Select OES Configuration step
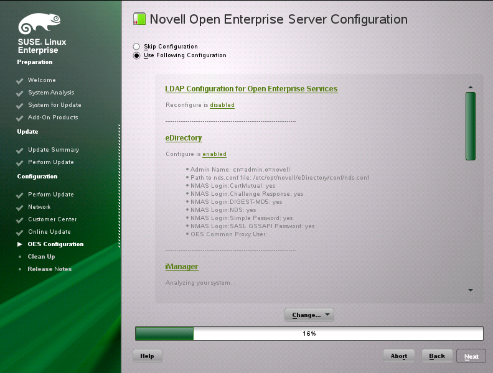The width and height of the screenshot is (493, 373). 55,244
